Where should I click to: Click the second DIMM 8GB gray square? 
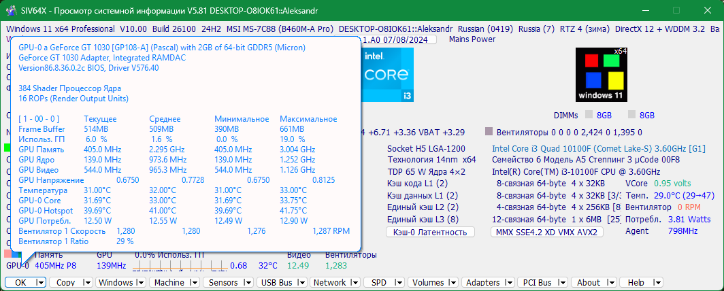631,115
